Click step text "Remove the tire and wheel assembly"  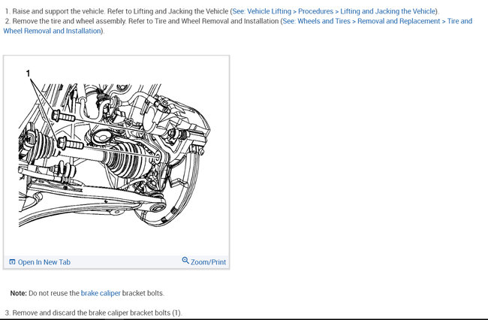point(69,21)
